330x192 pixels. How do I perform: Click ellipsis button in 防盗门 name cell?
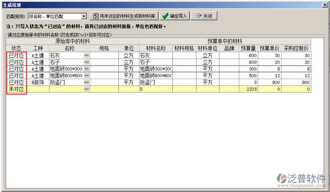coord(87,82)
